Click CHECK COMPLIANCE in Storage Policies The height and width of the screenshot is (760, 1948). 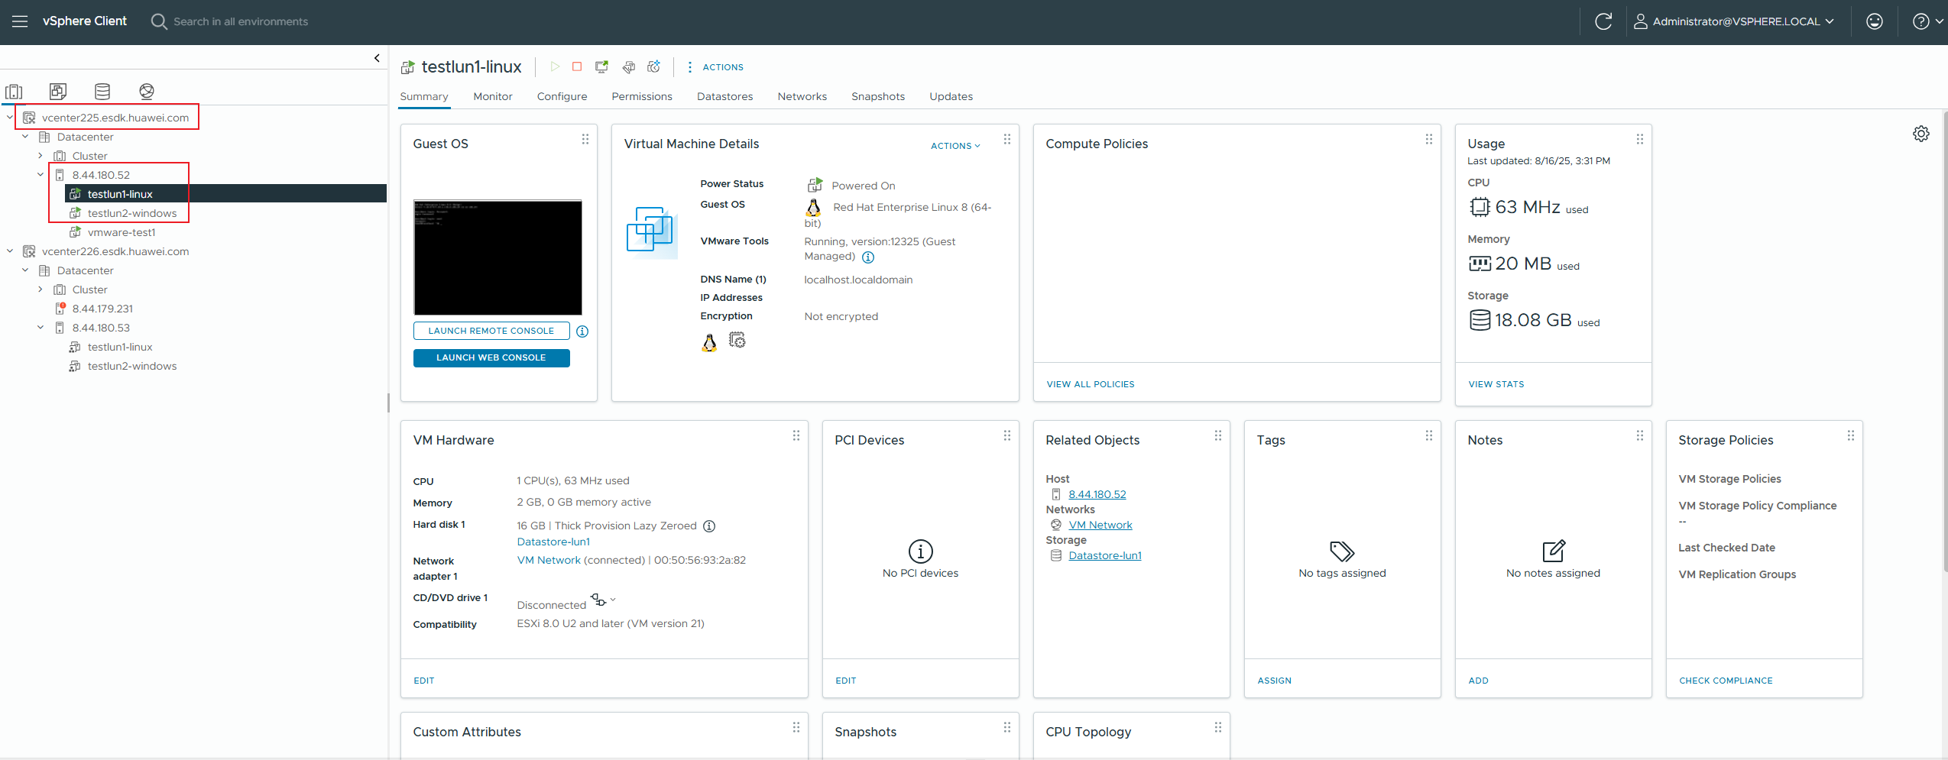[1726, 681]
